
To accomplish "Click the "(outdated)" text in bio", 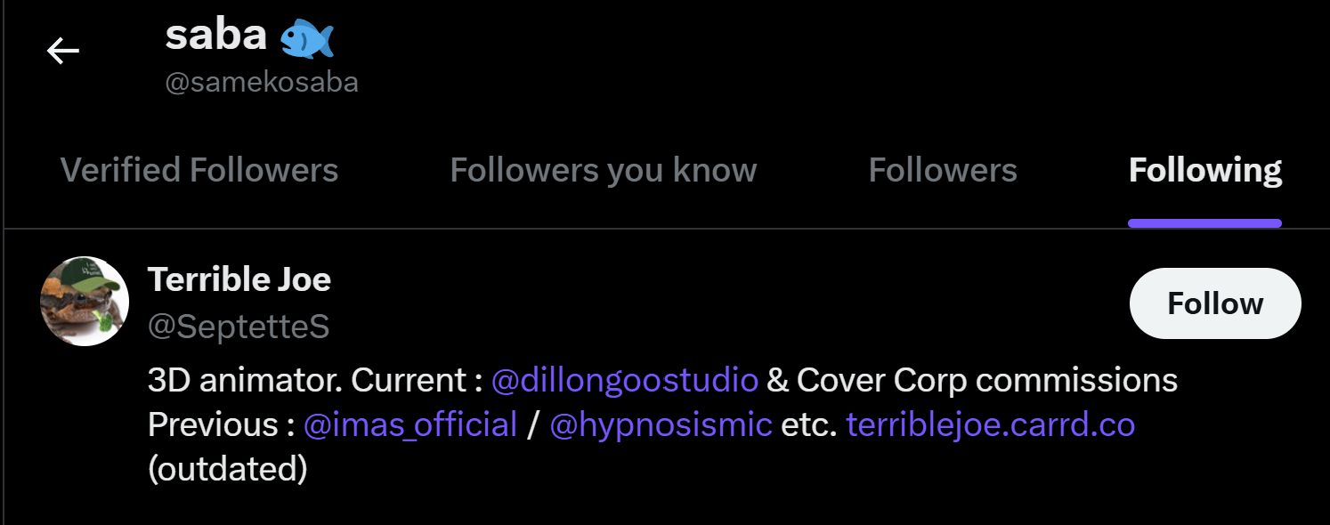I will [227, 469].
